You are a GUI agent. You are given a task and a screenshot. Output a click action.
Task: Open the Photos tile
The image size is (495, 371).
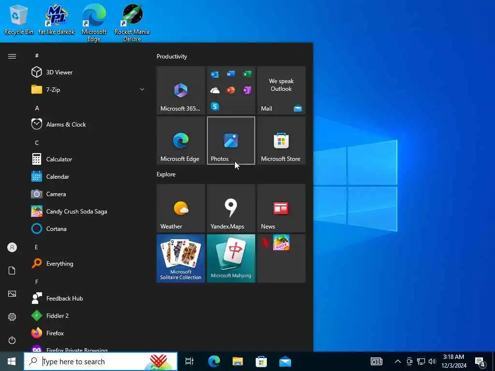coord(231,141)
